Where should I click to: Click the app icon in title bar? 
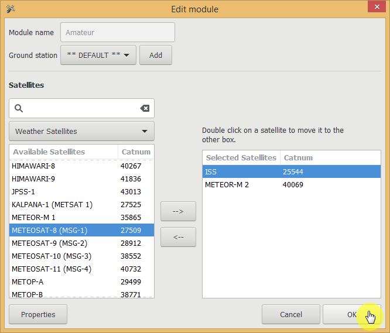point(9,9)
